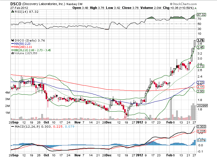Viewport: 217px width, 159px height.
Task: Click the green 3.45 upper band tag
Action: (x=200, y=47)
